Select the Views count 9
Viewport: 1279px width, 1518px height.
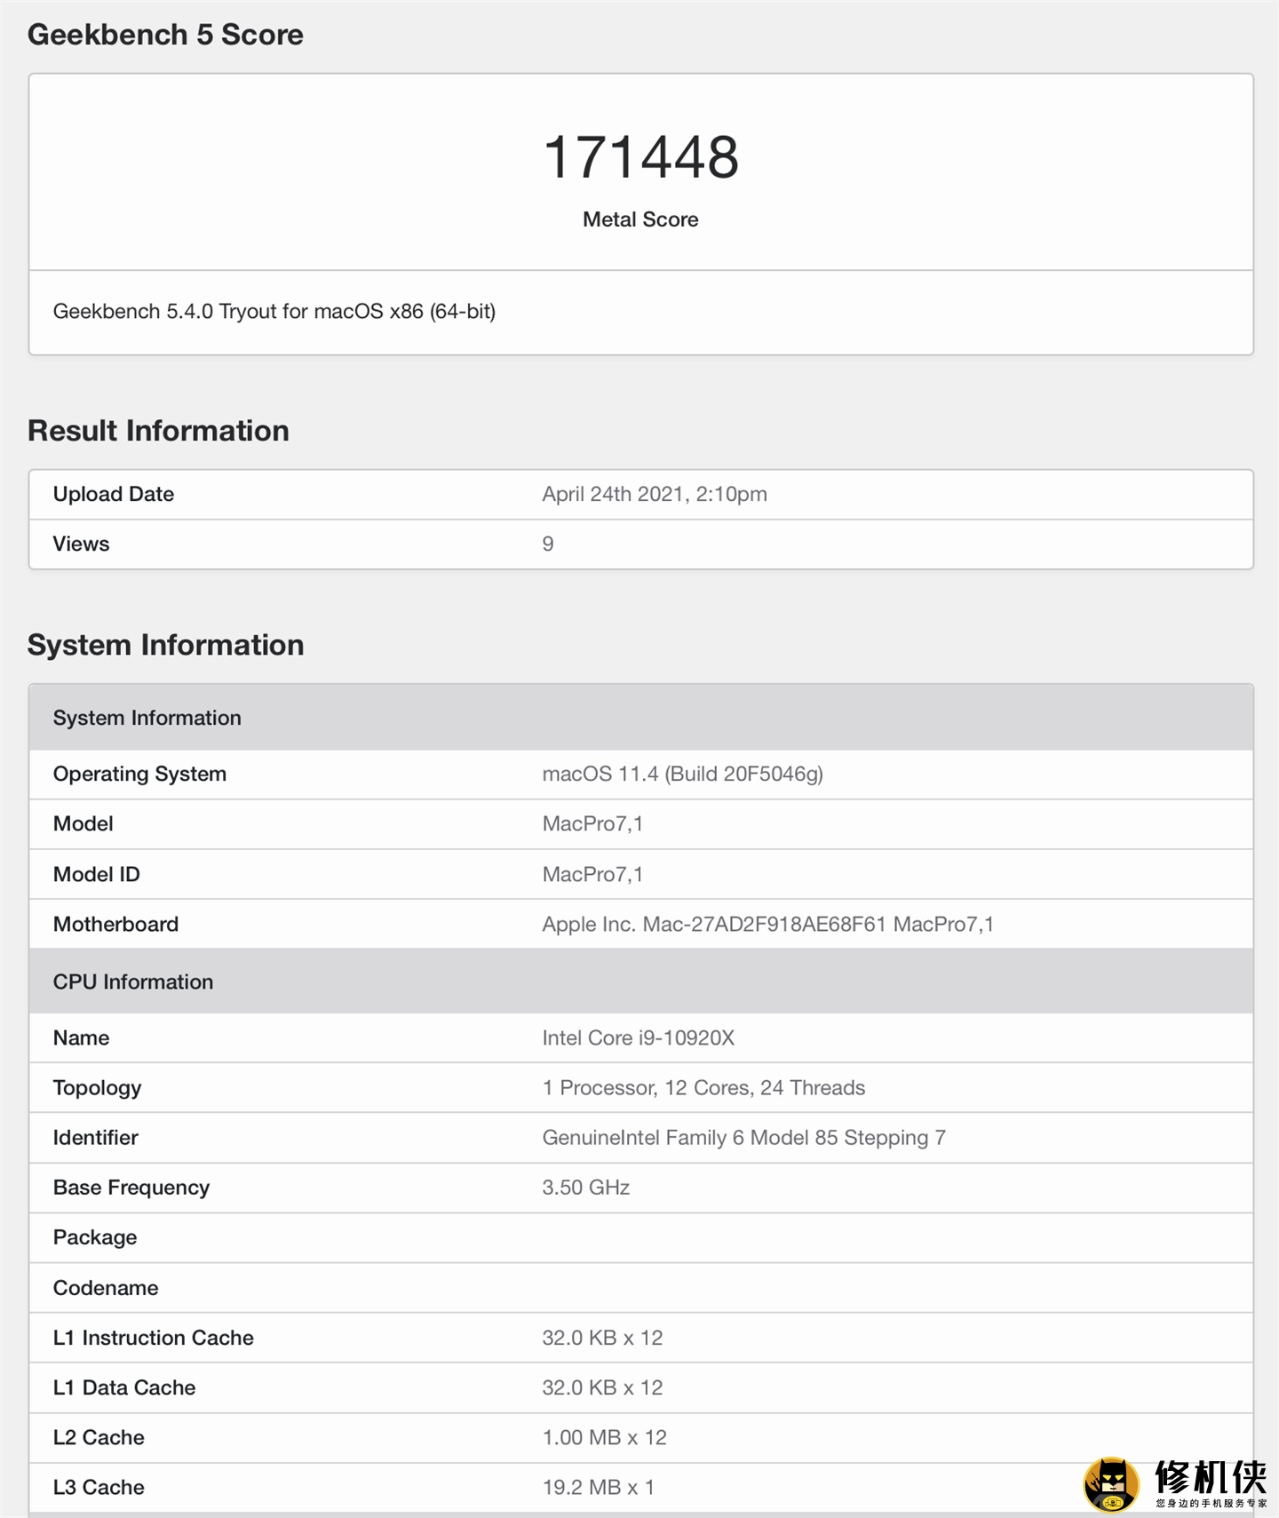click(x=548, y=544)
